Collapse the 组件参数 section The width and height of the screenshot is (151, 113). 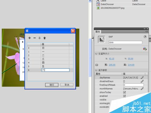pos(96,70)
